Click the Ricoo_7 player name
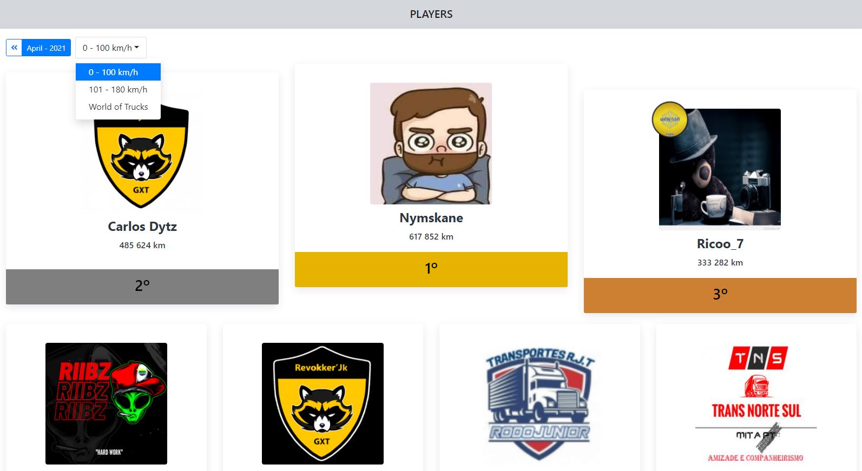The width and height of the screenshot is (862, 471). click(x=720, y=244)
